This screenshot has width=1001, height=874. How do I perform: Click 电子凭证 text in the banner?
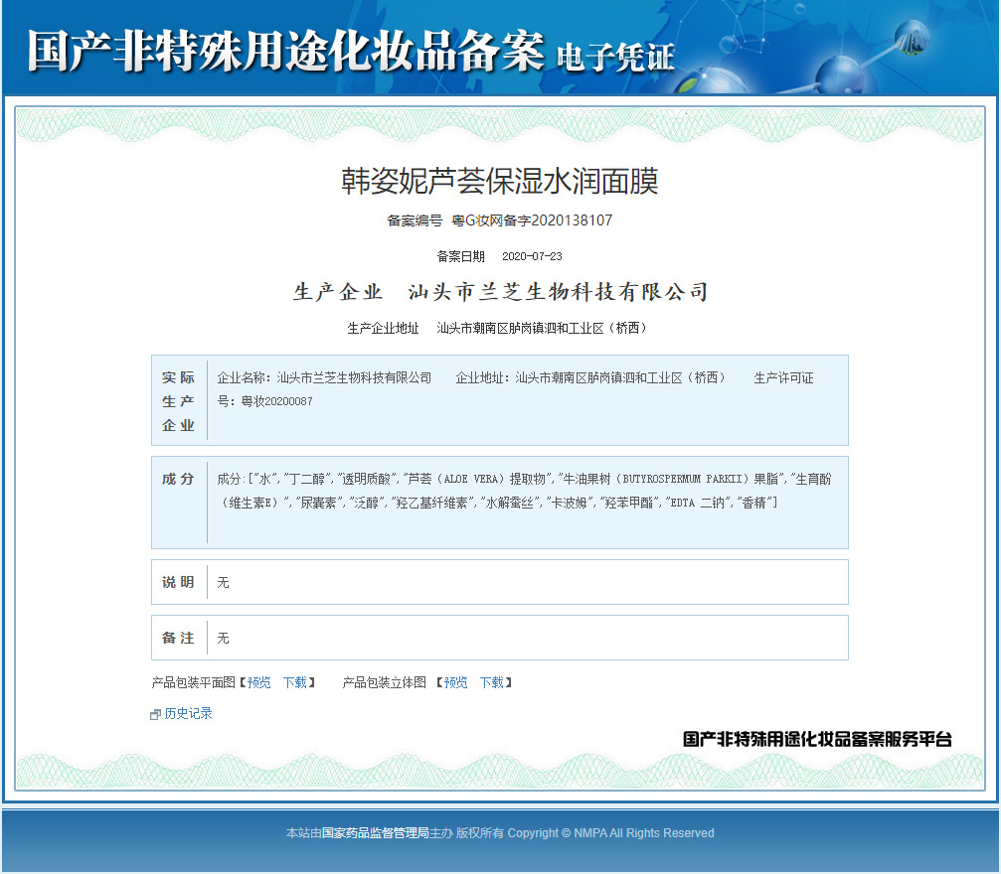coord(615,58)
